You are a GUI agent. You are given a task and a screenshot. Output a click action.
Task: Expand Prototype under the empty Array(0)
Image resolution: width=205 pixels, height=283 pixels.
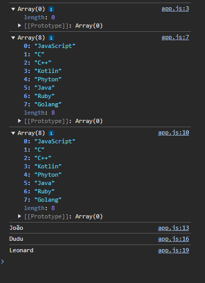click(19, 26)
